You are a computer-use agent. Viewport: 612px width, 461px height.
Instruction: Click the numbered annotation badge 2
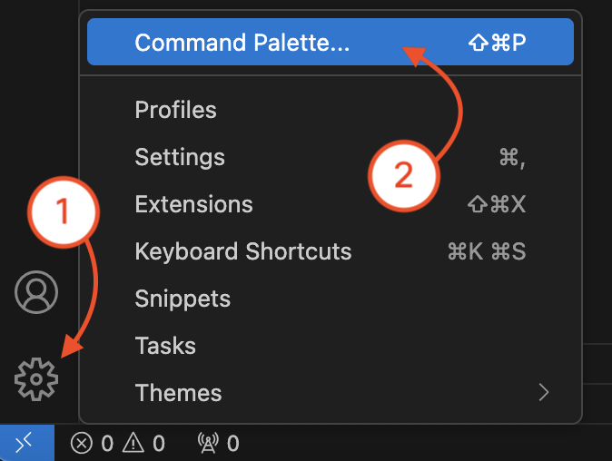(404, 175)
